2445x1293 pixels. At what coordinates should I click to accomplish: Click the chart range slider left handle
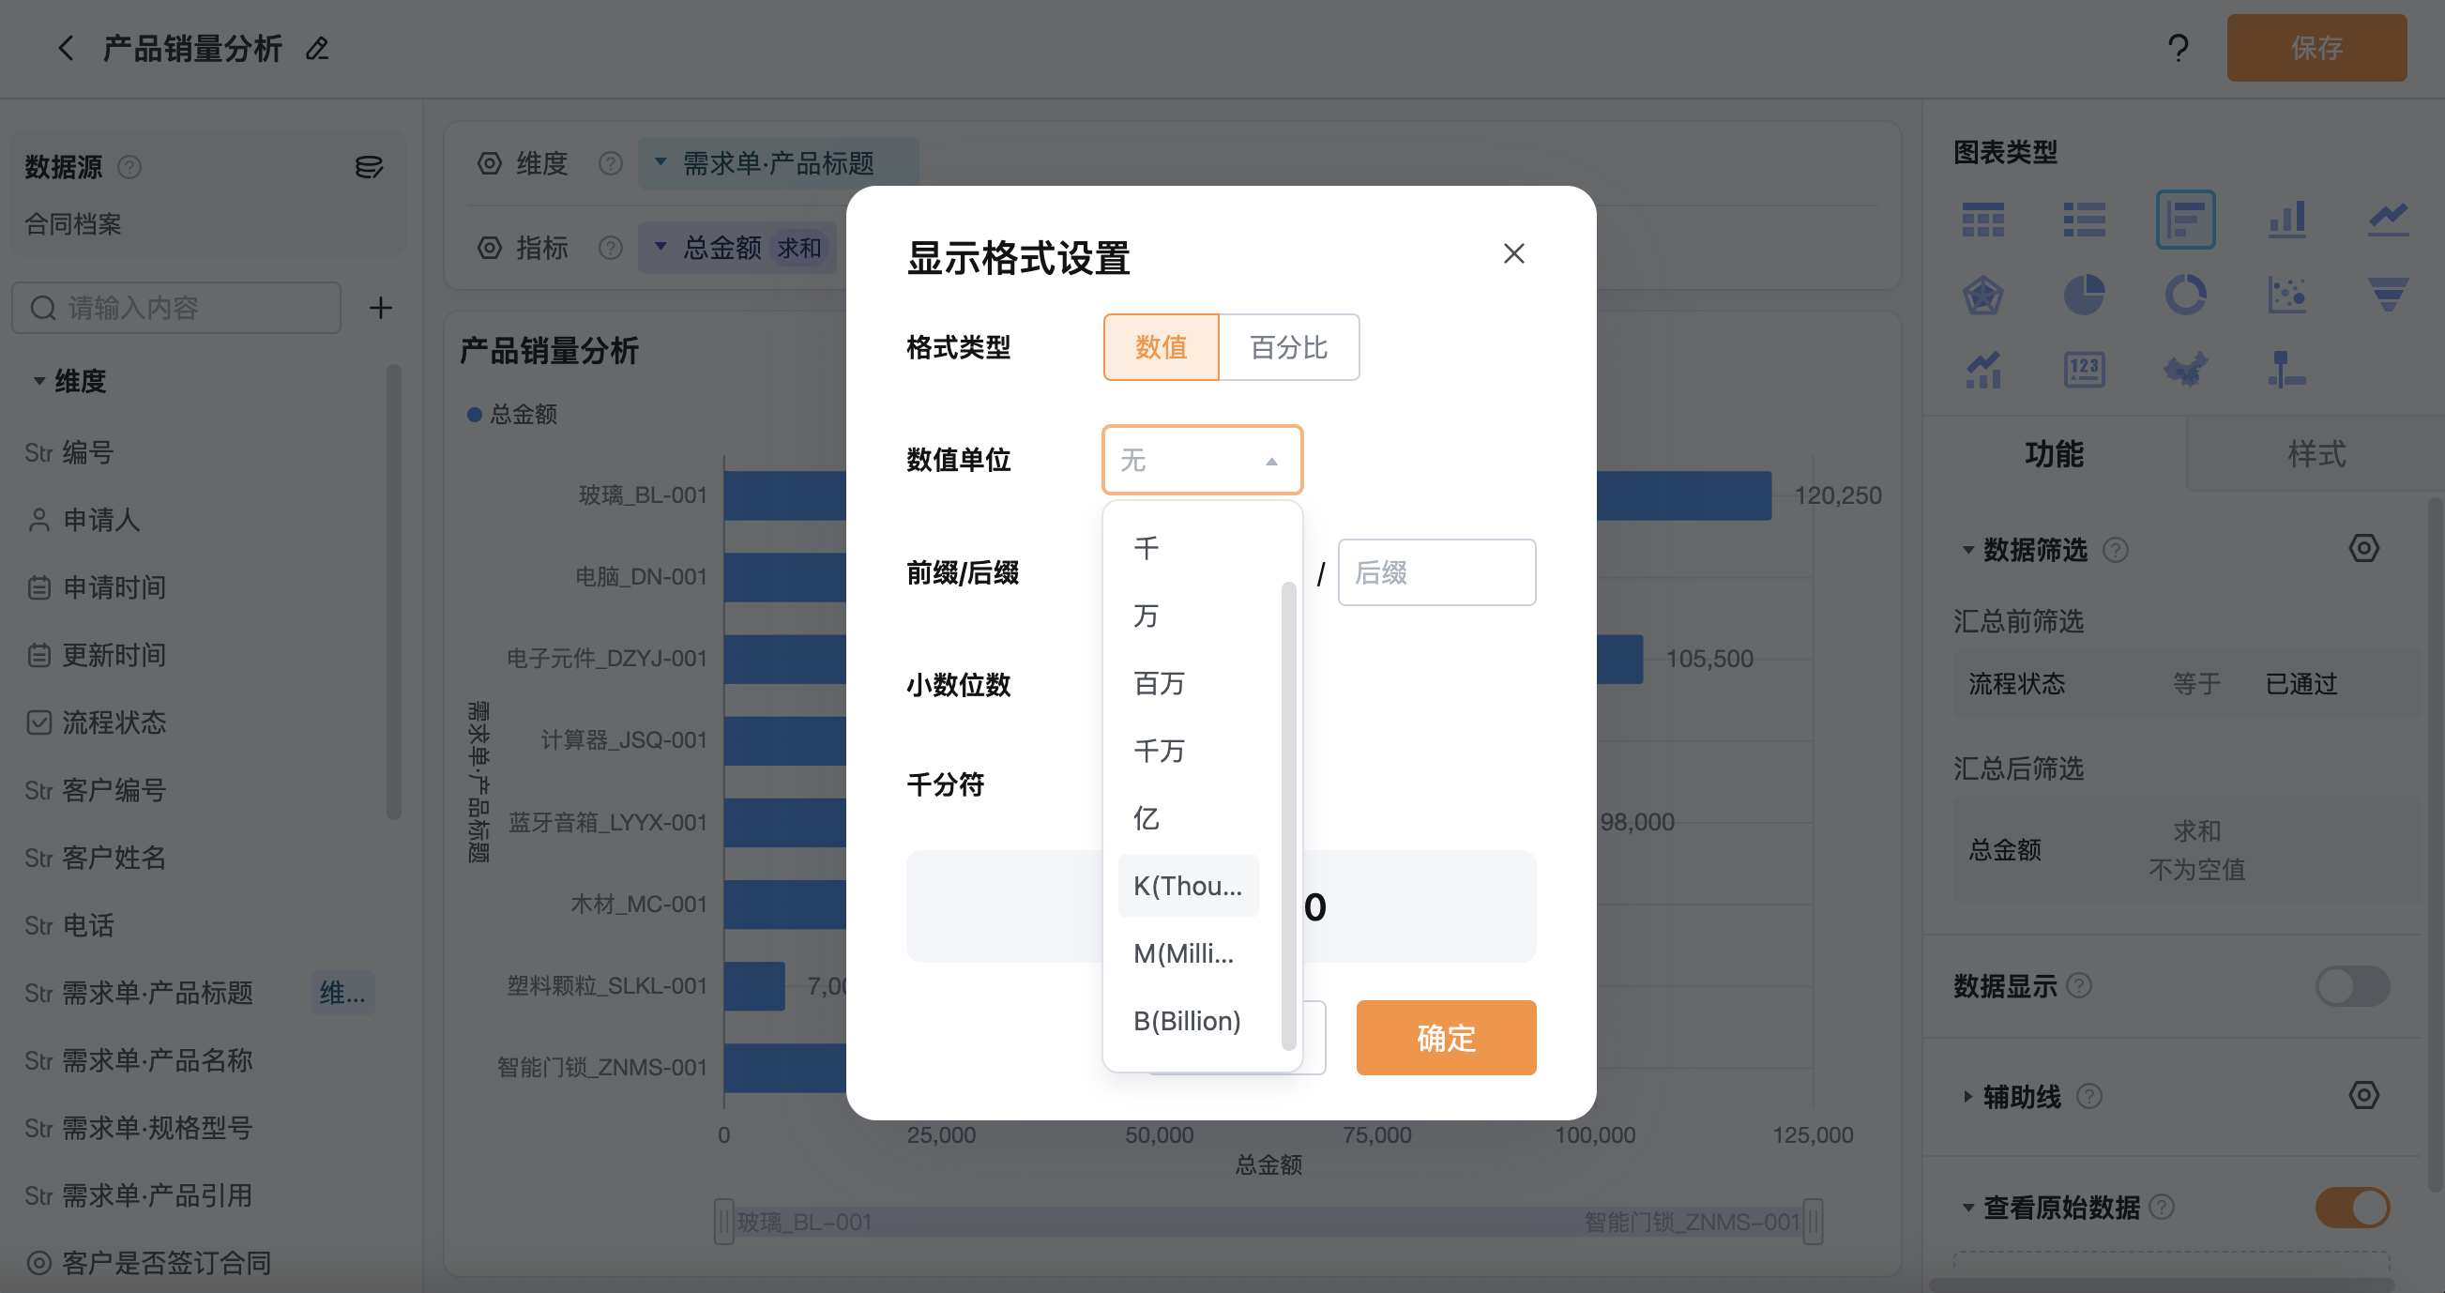coord(723,1222)
